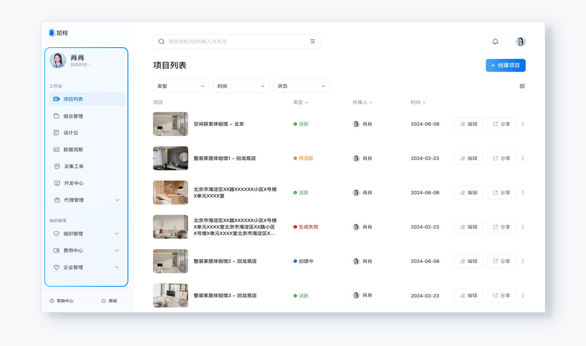Edit 整装家居体验馆3 – 回龙观店
The height and width of the screenshot is (346, 586).
469,295
